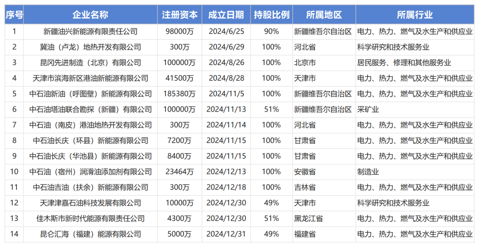This screenshot has width=479, height=247.
Task: Click registered capital 5000万
Action: click(x=180, y=234)
